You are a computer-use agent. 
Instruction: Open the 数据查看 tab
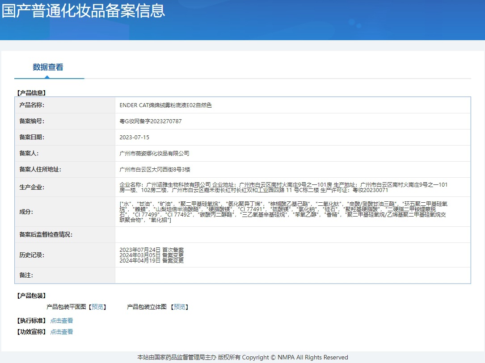pos(48,67)
